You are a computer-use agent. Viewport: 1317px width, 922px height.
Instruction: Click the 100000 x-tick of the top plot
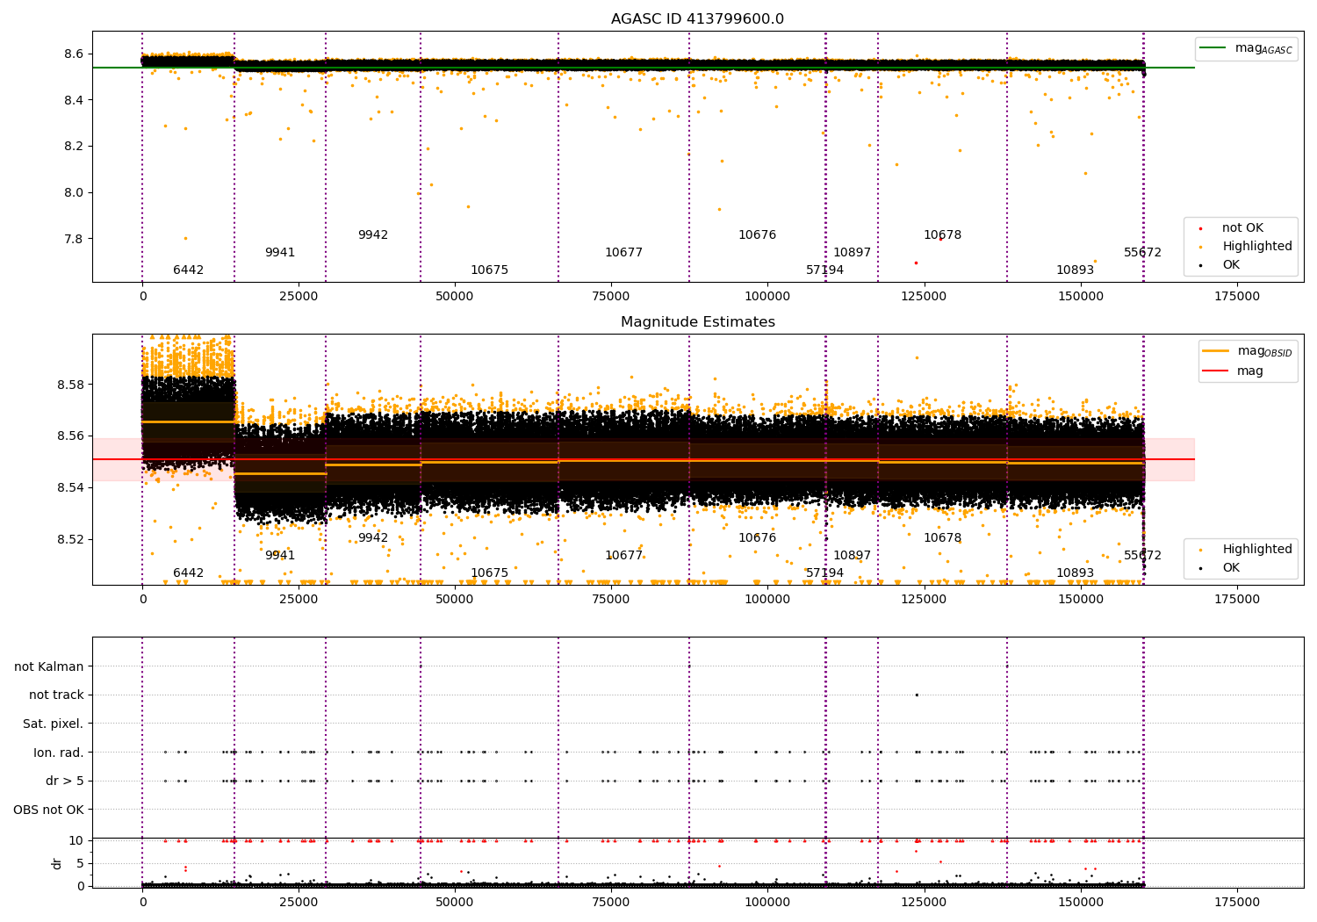(x=767, y=297)
